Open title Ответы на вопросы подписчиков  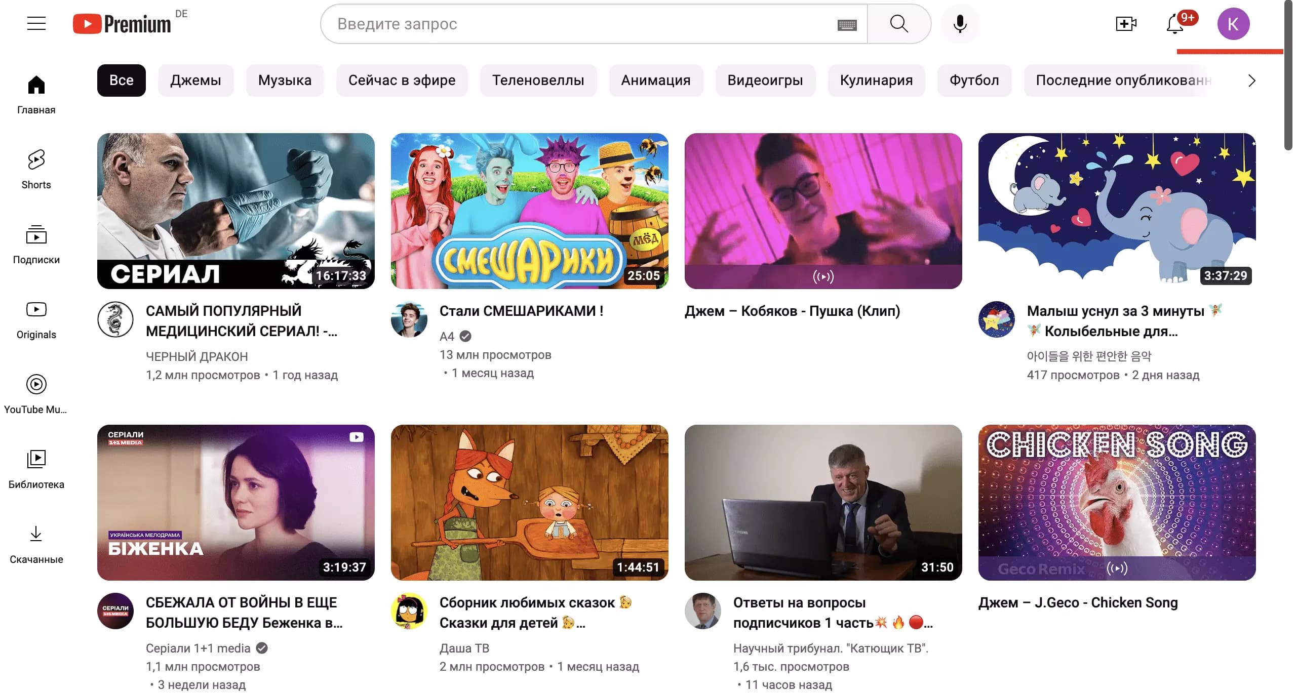833,613
